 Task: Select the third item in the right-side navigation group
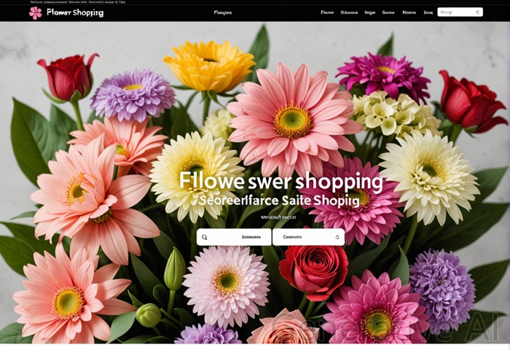coord(370,12)
